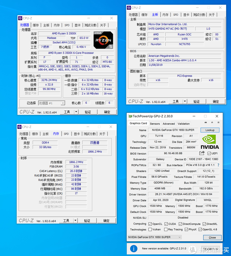Open 显卡 tab in CPU-Z mainboard window
The image size is (231, 256).
[186, 15]
